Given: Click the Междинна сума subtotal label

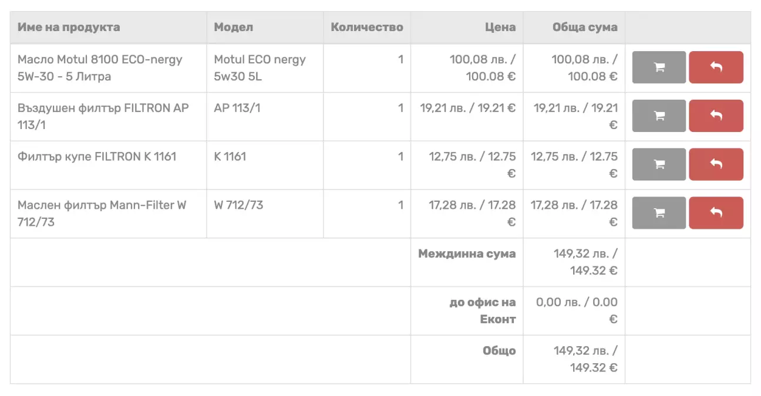Looking at the screenshot, I should 467,254.
